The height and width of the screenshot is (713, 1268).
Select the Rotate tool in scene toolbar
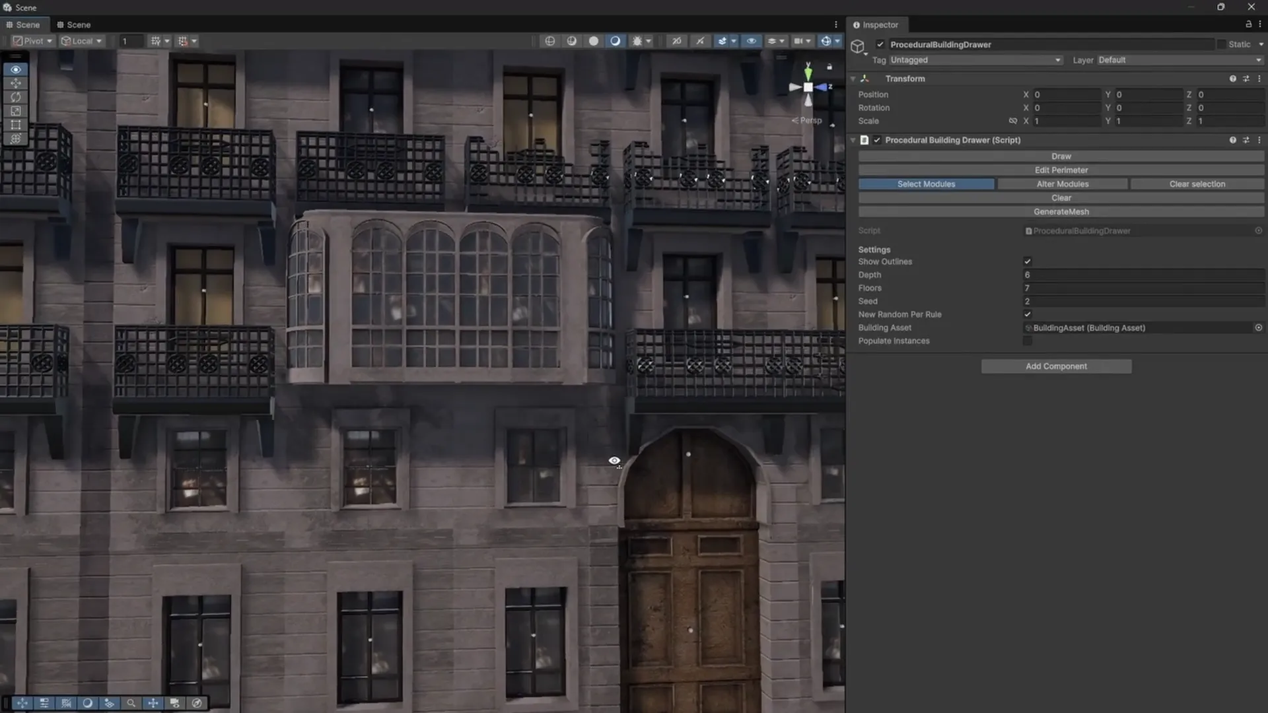[x=16, y=97]
